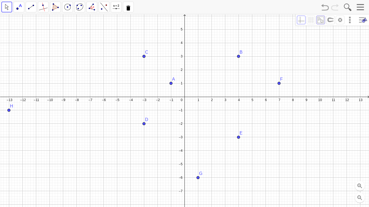Open point capturing magnet options

click(x=330, y=20)
